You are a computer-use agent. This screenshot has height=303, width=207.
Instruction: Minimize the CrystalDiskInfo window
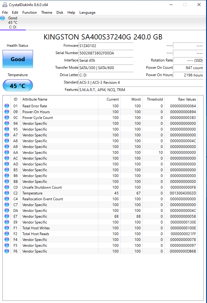pyautogui.click(x=171, y=5)
